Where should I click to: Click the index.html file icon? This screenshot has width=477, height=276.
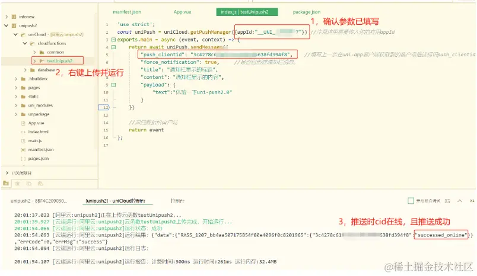click(x=23, y=132)
